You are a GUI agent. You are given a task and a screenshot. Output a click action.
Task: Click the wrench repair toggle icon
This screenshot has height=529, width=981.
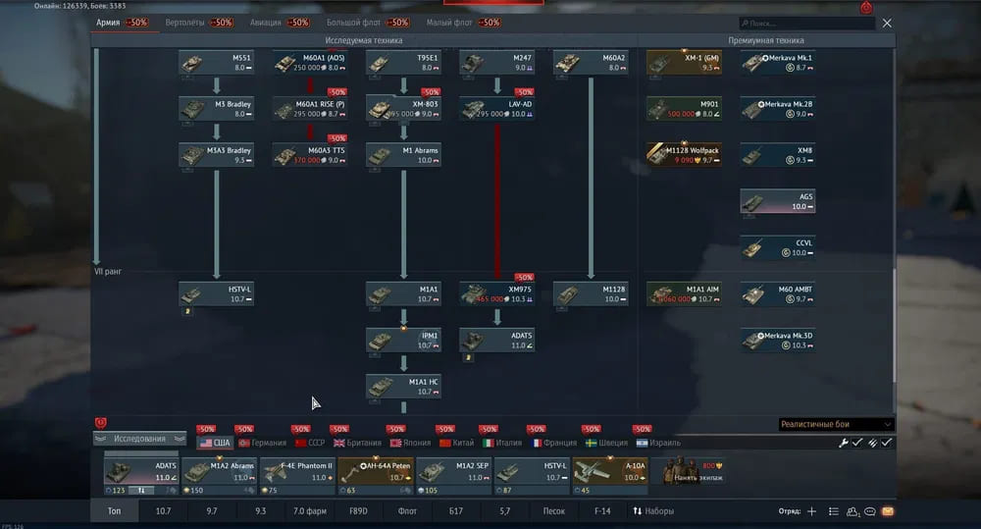(x=843, y=444)
